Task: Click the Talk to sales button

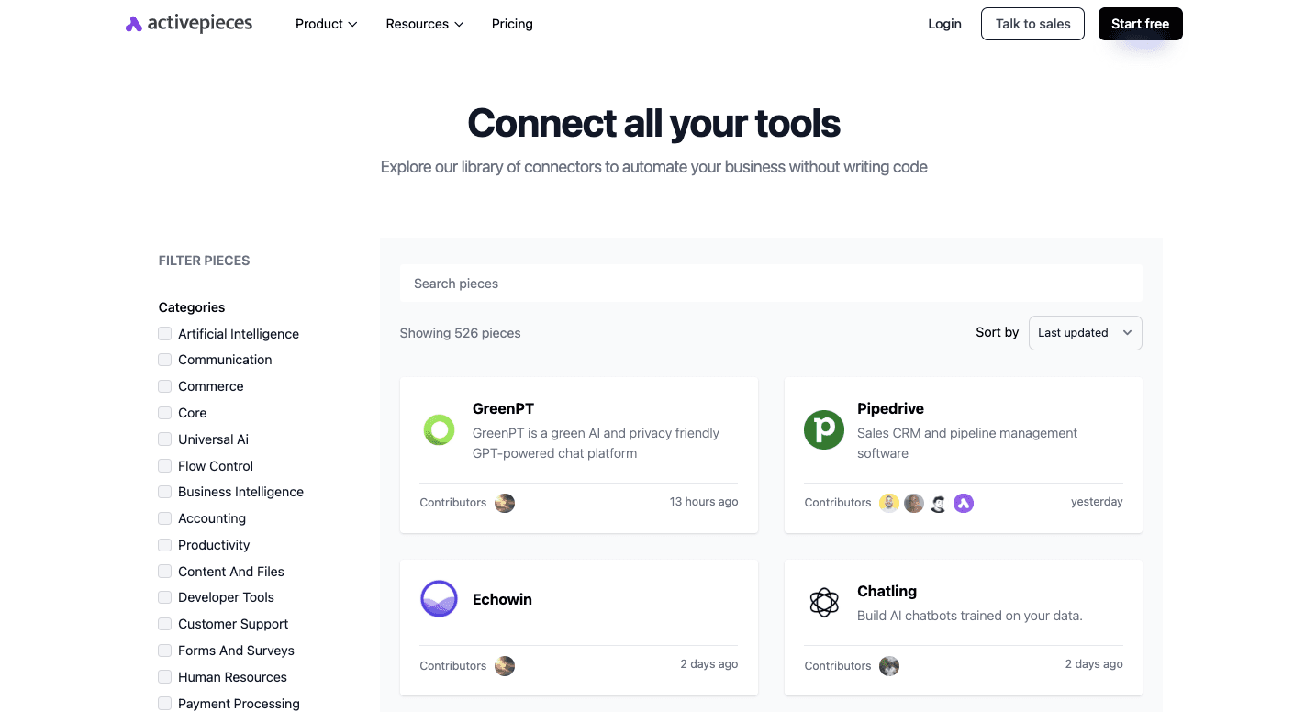Action: (x=1032, y=24)
